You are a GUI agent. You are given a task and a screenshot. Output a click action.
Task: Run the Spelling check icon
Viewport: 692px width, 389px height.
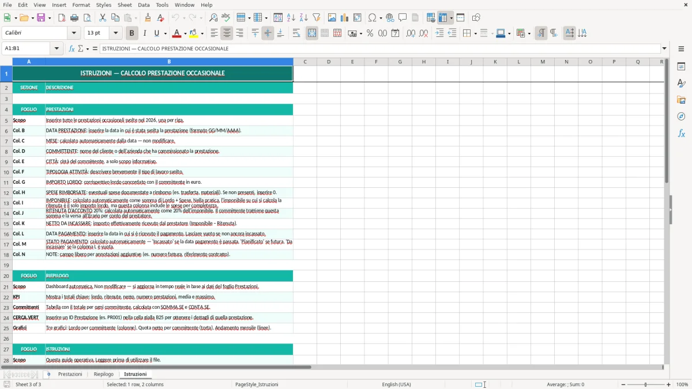pyautogui.click(x=226, y=18)
